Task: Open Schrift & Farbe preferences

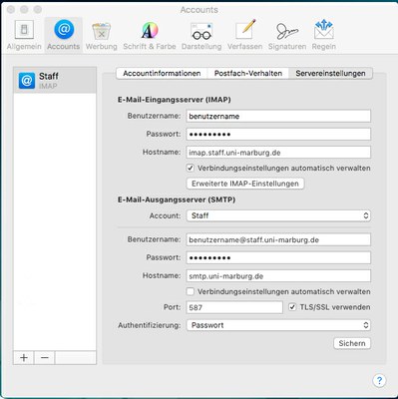Action: tap(150, 35)
